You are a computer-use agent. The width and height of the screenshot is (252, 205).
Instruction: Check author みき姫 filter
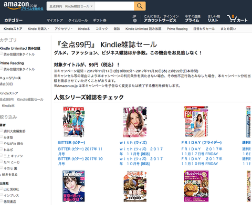coord(1,137)
